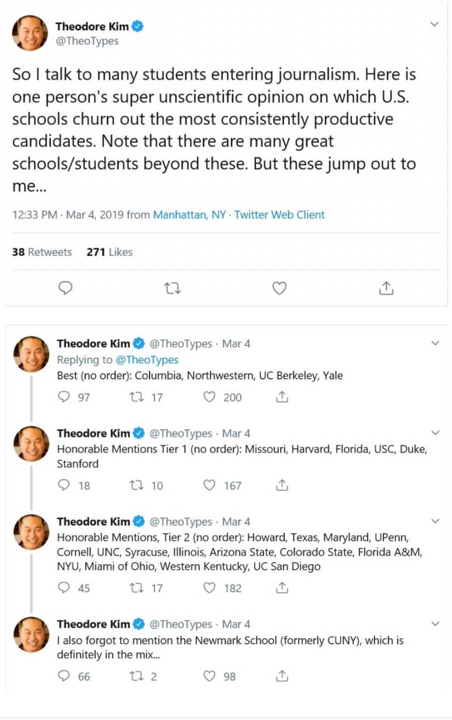Share the main tweet via upload icon
452x720 pixels.
pyautogui.click(x=386, y=288)
